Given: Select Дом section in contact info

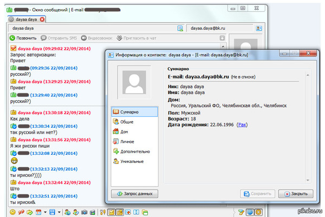Looking at the screenshot, I should click(125, 131).
